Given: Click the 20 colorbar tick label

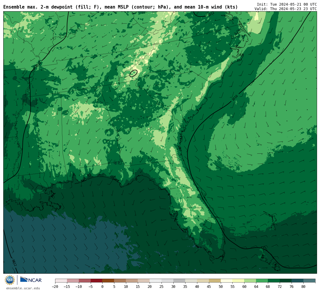Looking at the screenshot, I should point(150,286).
